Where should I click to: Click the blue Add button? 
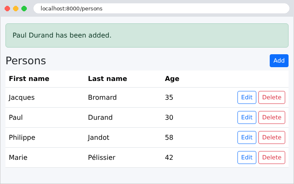(x=279, y=60)
